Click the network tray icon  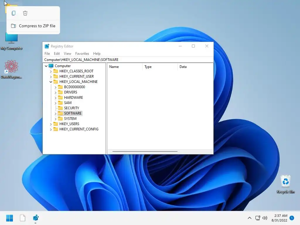pyautogui.click(x=258, y=218)
